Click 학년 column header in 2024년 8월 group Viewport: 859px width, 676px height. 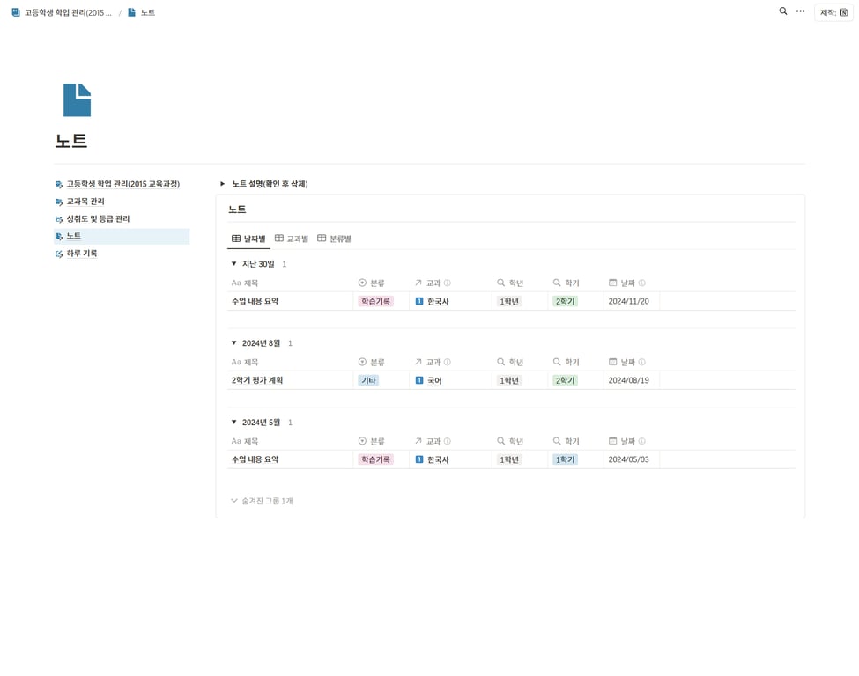pos(510,363)
